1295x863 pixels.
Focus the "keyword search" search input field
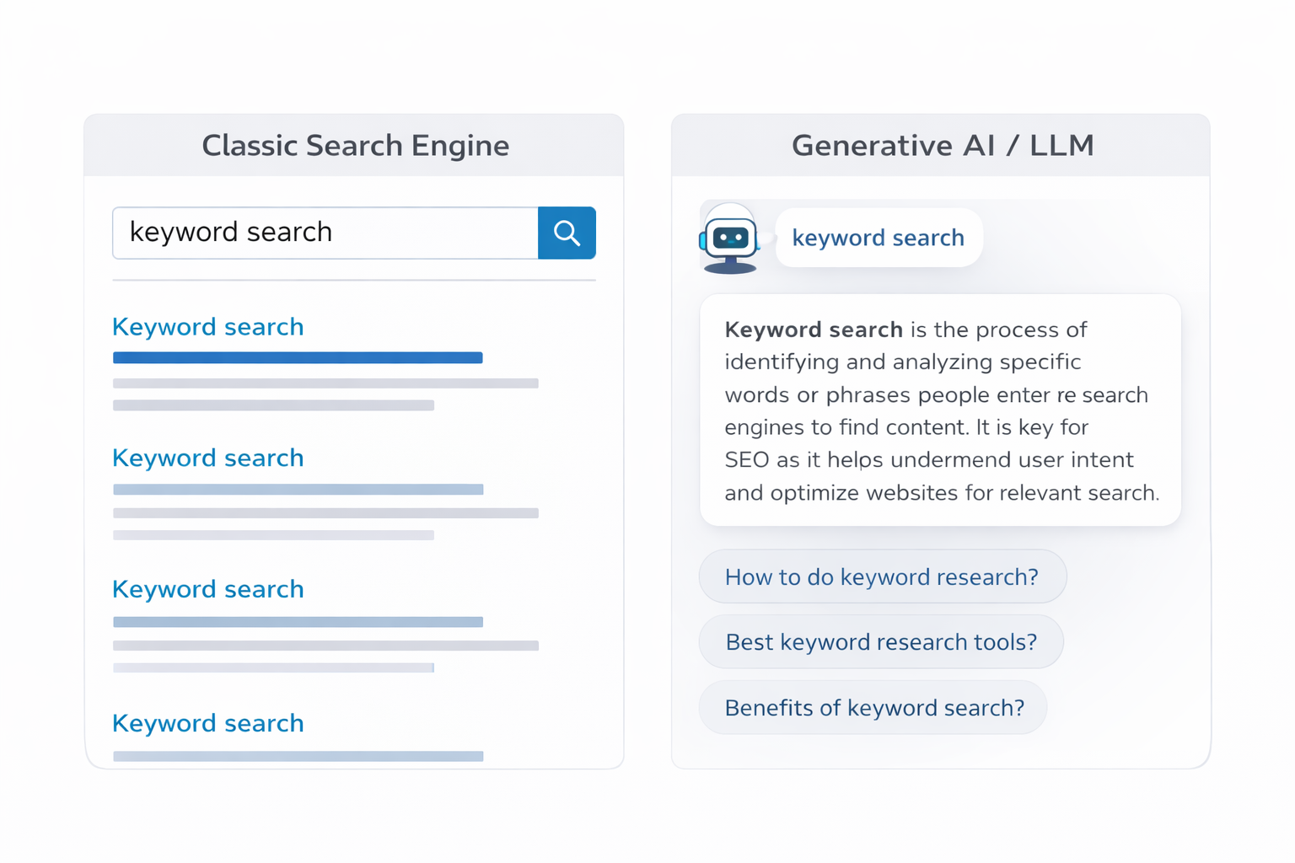tap(325, 233)
